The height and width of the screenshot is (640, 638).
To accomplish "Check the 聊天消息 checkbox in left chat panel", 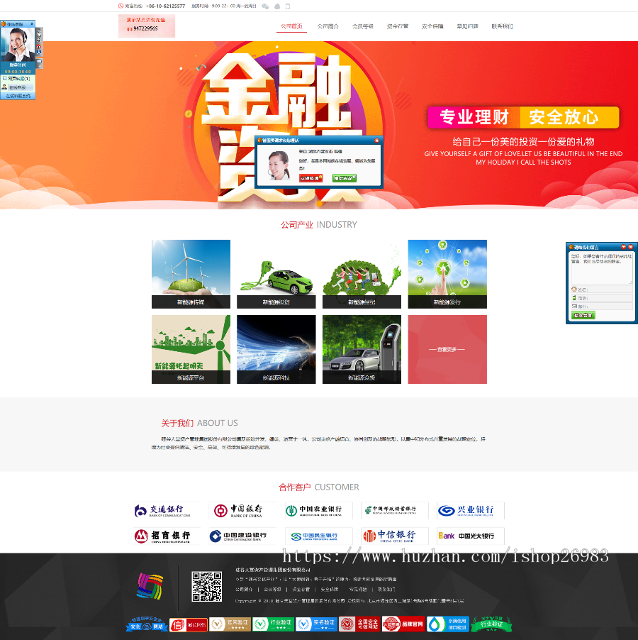I will pos(4,78).
